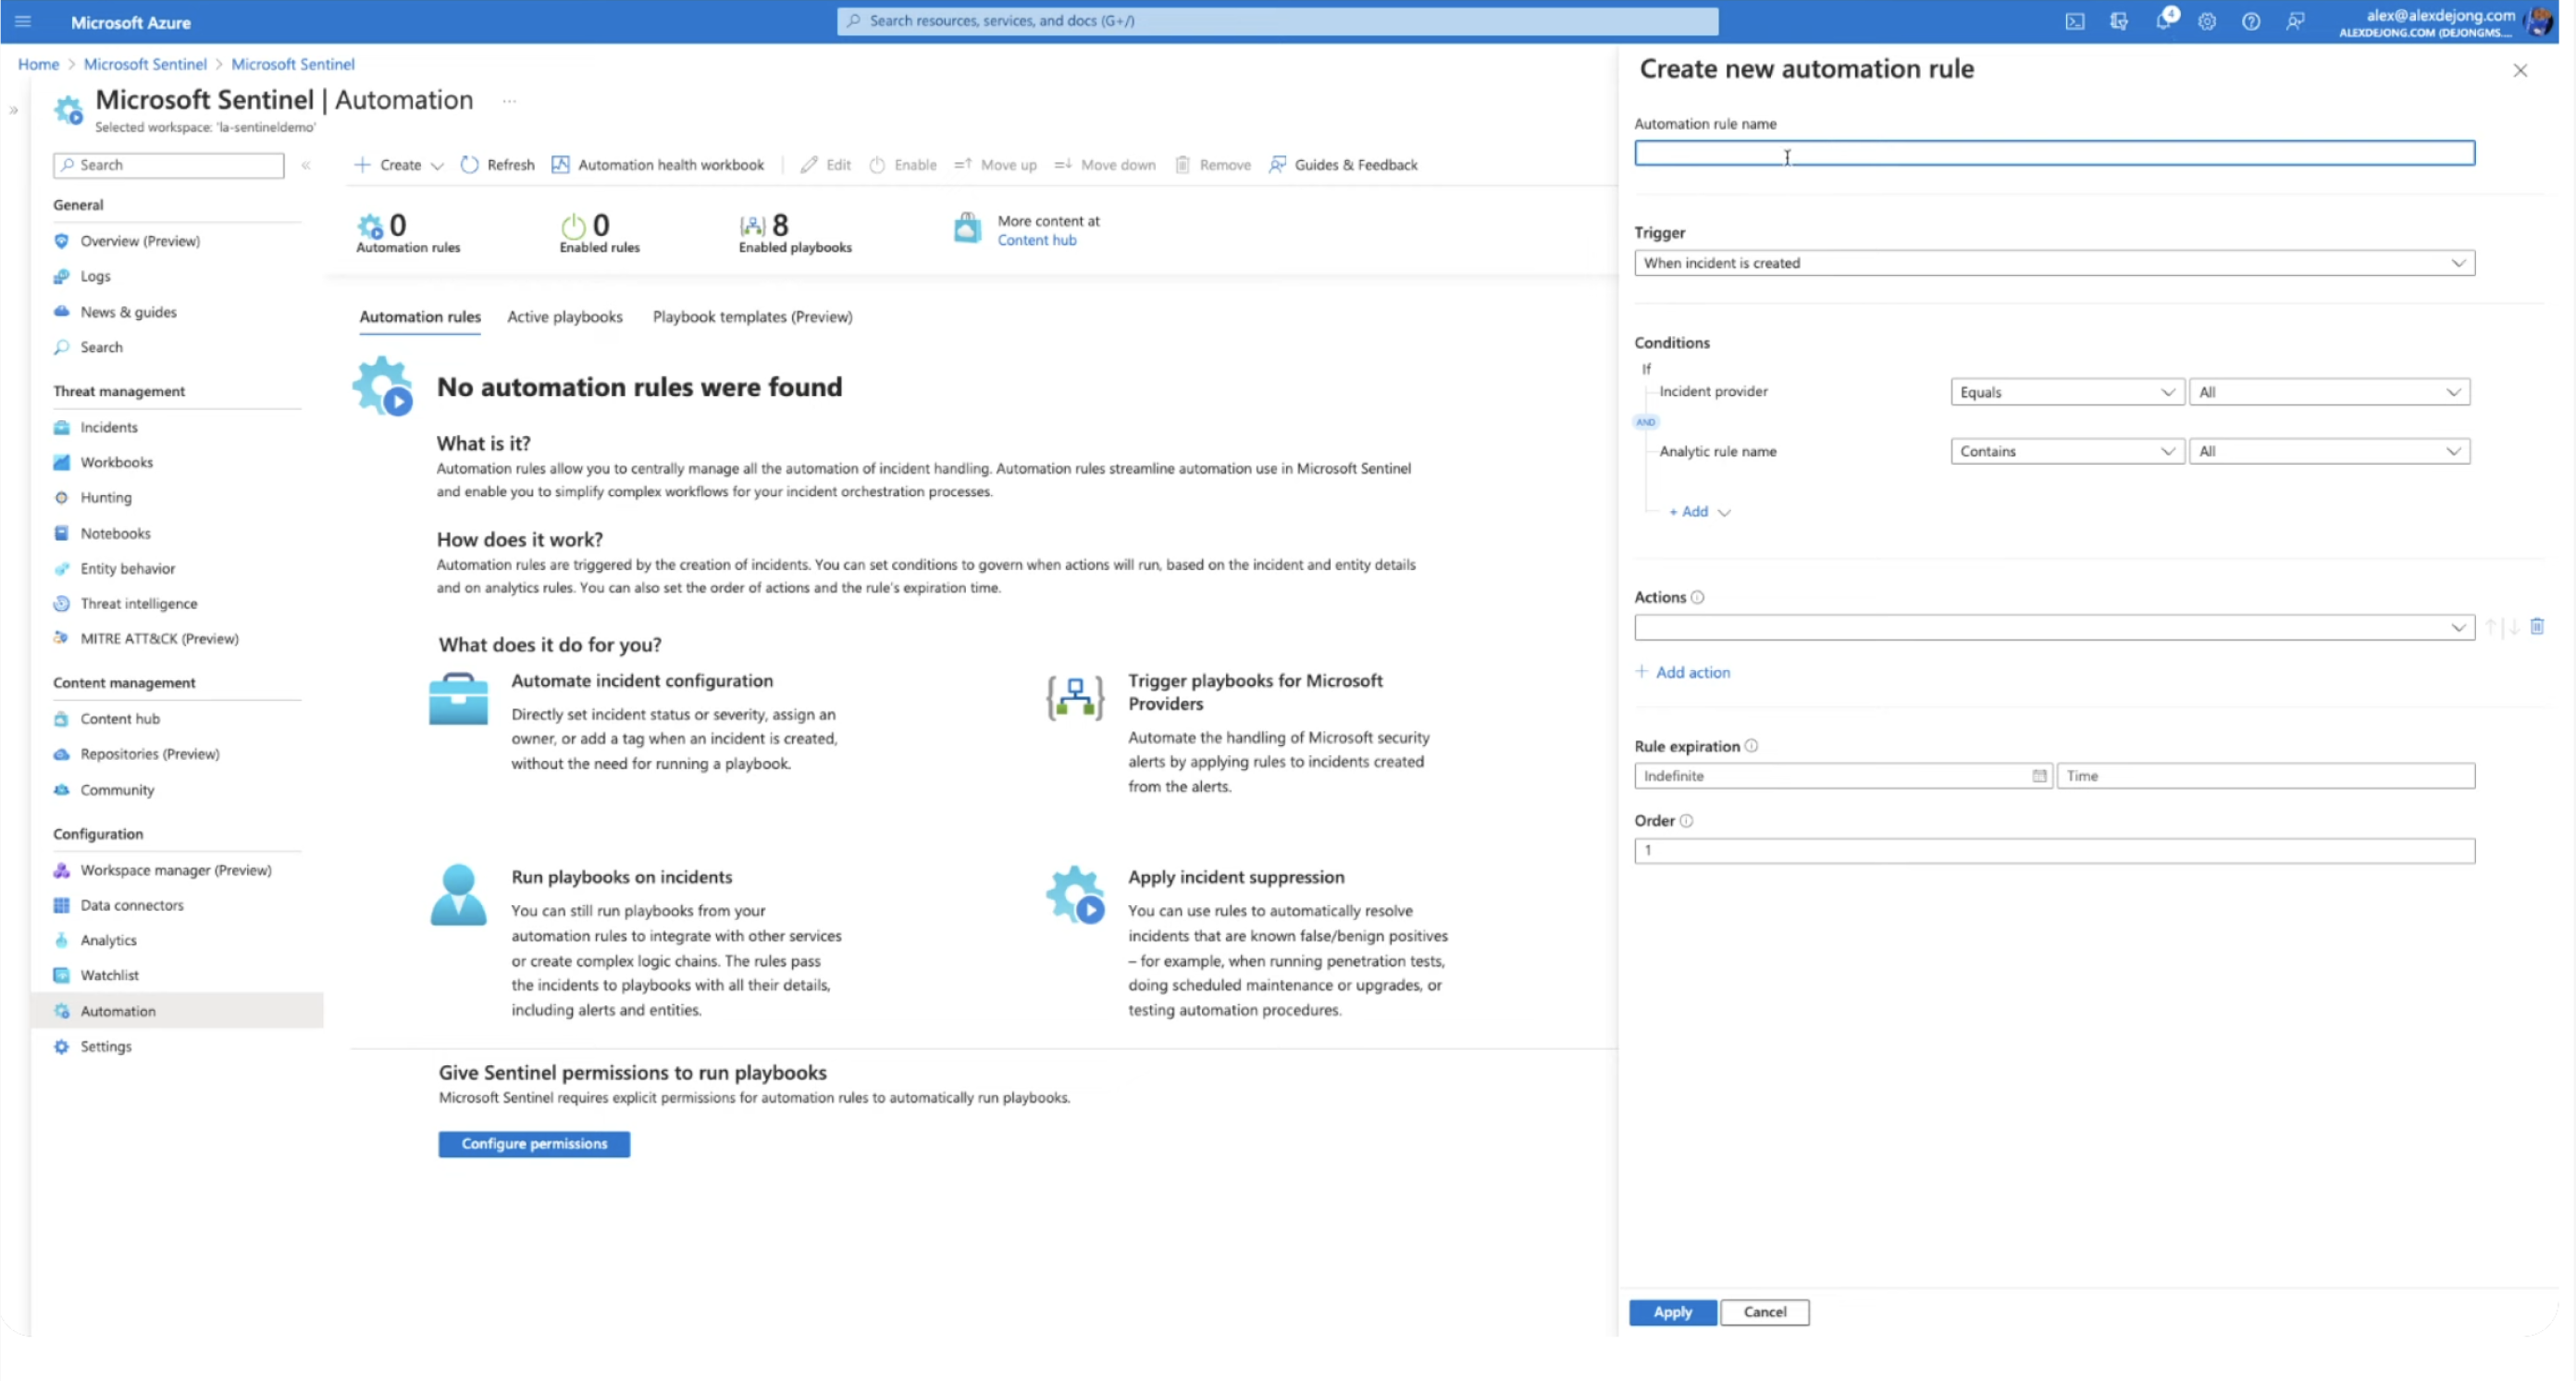Switch to Playbook templates (Preview) tab
Viewport: 2576px width, 1381px height.
coord(752,317)
